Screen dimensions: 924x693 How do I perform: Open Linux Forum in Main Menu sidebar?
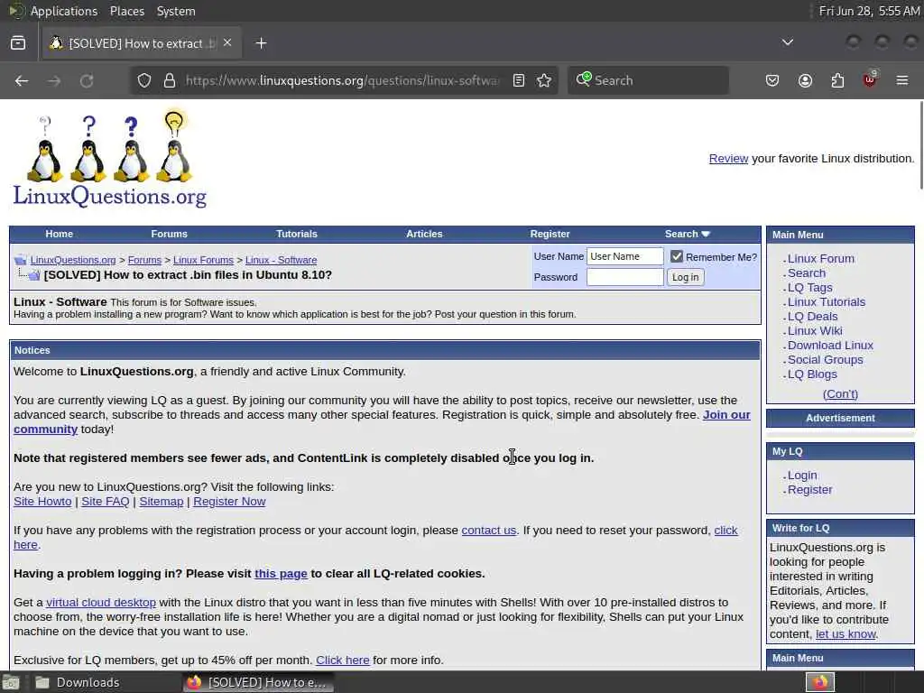point(821,259)
